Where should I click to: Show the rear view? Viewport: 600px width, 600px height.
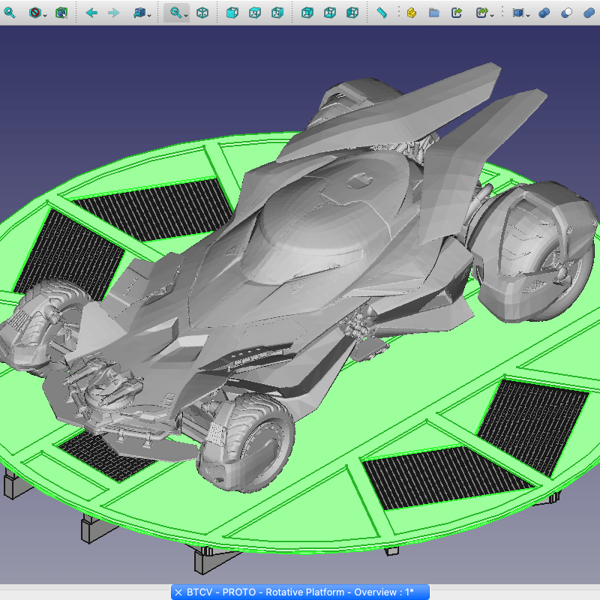click(x=307, y=13)
